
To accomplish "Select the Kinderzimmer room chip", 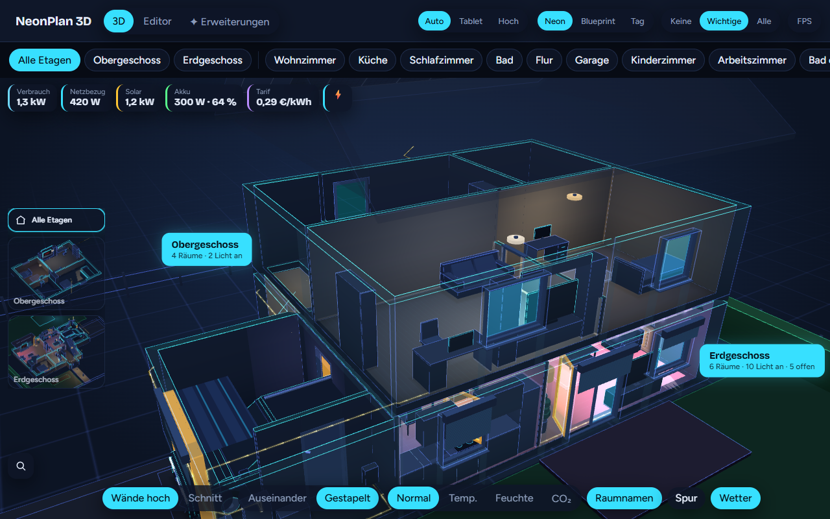I will coord(663,60).
